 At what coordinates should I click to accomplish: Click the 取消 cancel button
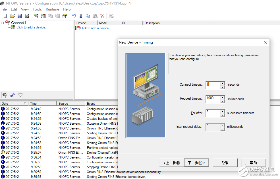point(225,163)
